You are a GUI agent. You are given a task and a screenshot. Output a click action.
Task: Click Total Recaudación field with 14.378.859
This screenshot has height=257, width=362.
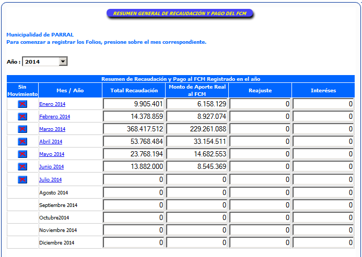click(133, 116)
